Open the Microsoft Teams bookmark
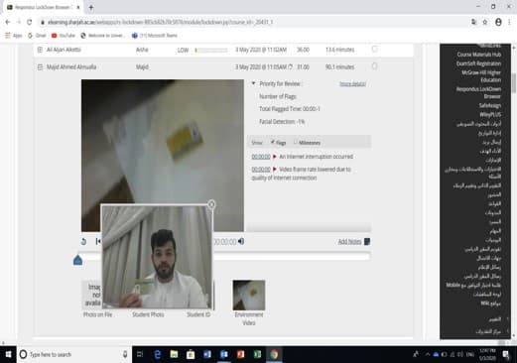517x363 pixels. (155, 36)
